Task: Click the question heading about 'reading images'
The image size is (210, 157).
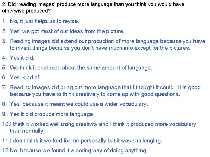Action: [93, 5]
